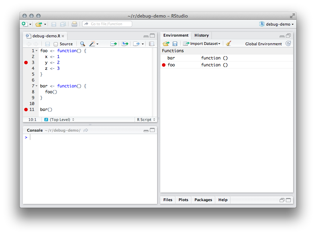Image resolution: width=316 pixels, height=235 pixels.
Task: Click line 8 foo() call in editor
Action: click(x=51, y=92)
